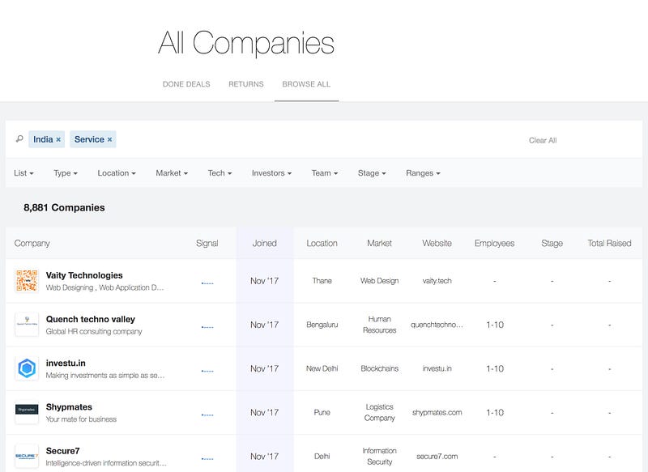Switch to the Returns tab

coord(246,84)
